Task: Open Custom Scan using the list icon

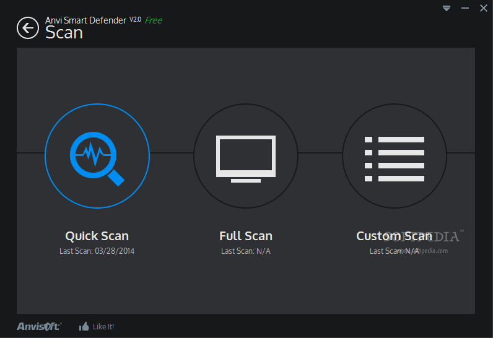Action: [395, 156]
